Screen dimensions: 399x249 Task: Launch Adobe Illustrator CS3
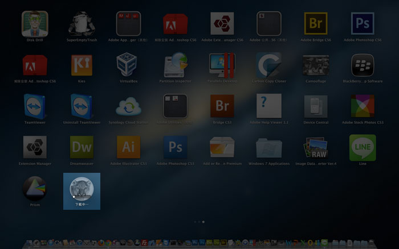click(128, 147)
